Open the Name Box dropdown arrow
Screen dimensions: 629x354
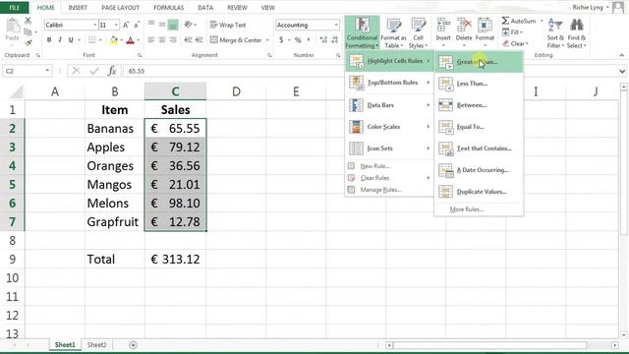click(47, 71)
